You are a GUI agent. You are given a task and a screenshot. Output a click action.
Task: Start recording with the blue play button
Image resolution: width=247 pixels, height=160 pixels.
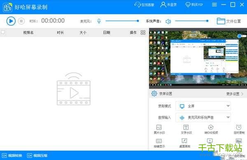coord(11,21)
